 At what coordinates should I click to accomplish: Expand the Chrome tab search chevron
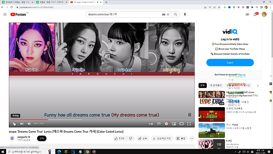[250, 2]
